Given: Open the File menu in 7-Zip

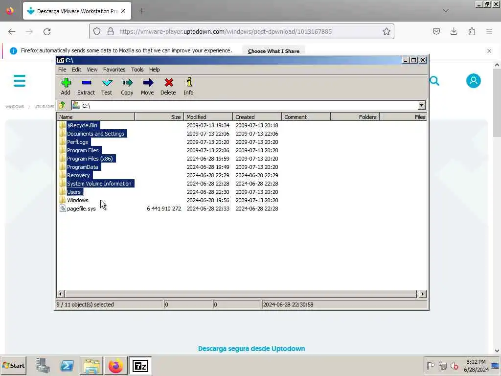Looking at the screenshot, I should 62,70.
